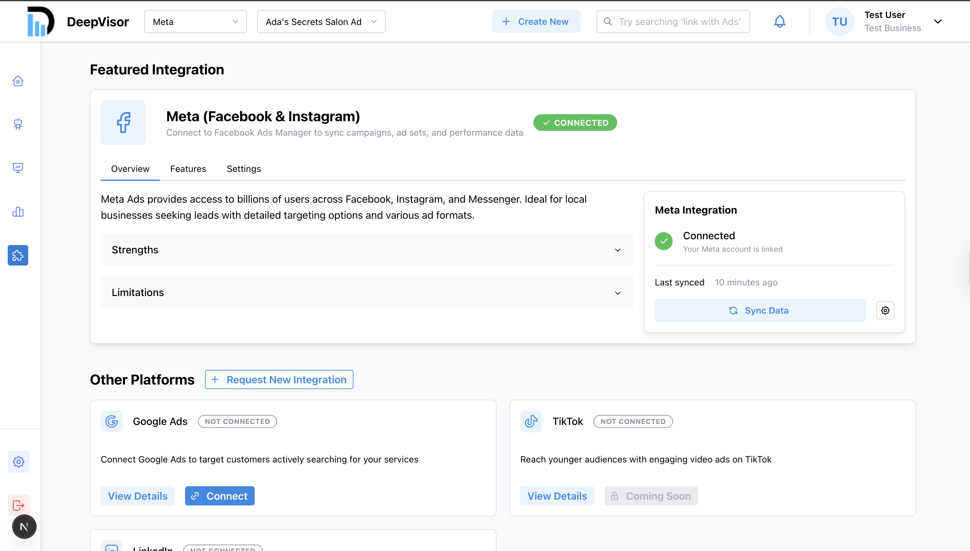Switch to the Features tab
The height and width of the screenshot is (551, 970).
(188, 169)
